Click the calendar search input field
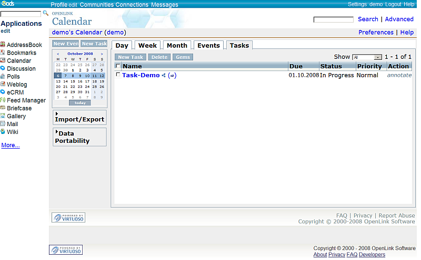Viewport: 421px width, 260px height. click(x=333, y=19)
